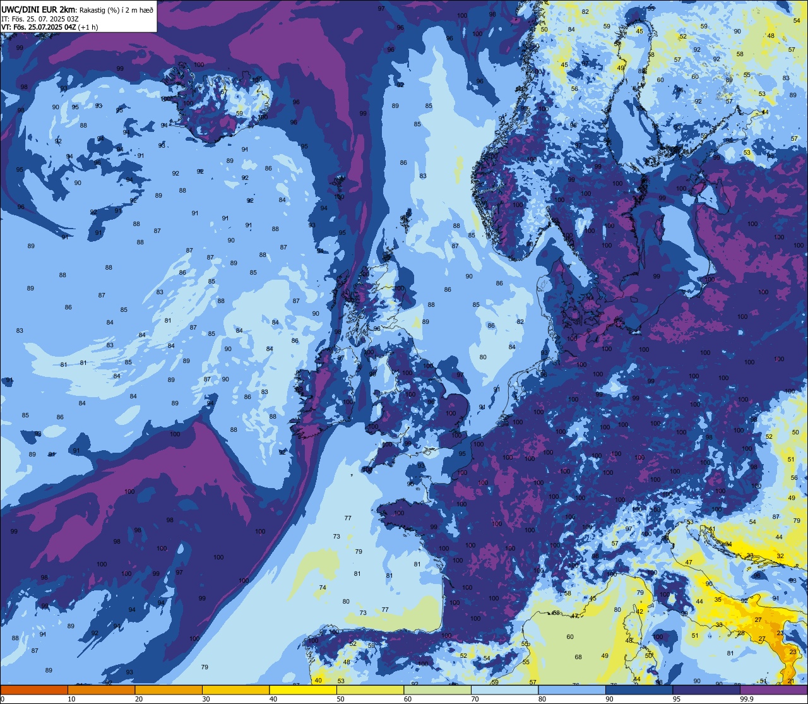
Task: Click the legend tick label '80'
Action: 542,698
